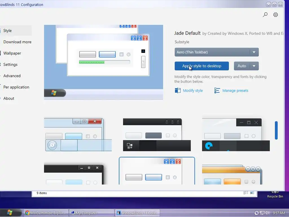
Task: Click the Modify style link
Action: (x=193, y=90)
